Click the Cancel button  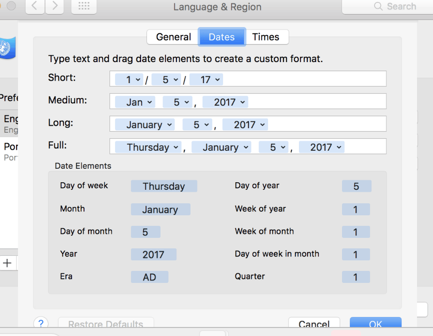pos(314,322)
